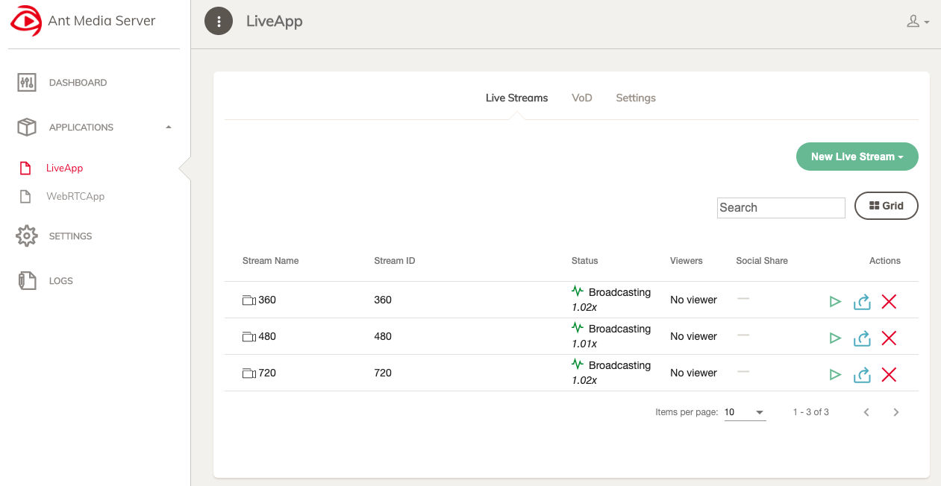
Task: Open the app Settings tab
Action: click(x=636, y=98)
